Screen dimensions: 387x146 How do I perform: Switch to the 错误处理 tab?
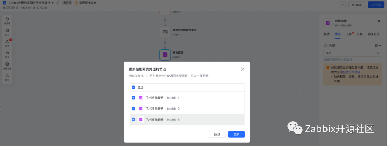point(373,34)
